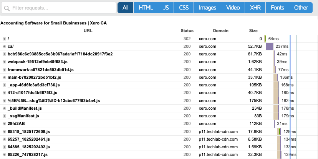Screen dimensions: 318x159
Task: Expand the webpack-19512ef9eb49f683.js row
Action: click(x=4, y=62)
